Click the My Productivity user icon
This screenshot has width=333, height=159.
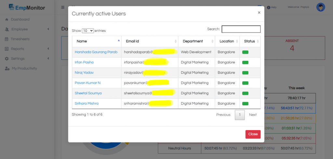pyautogui.click(x=7, y=69)
